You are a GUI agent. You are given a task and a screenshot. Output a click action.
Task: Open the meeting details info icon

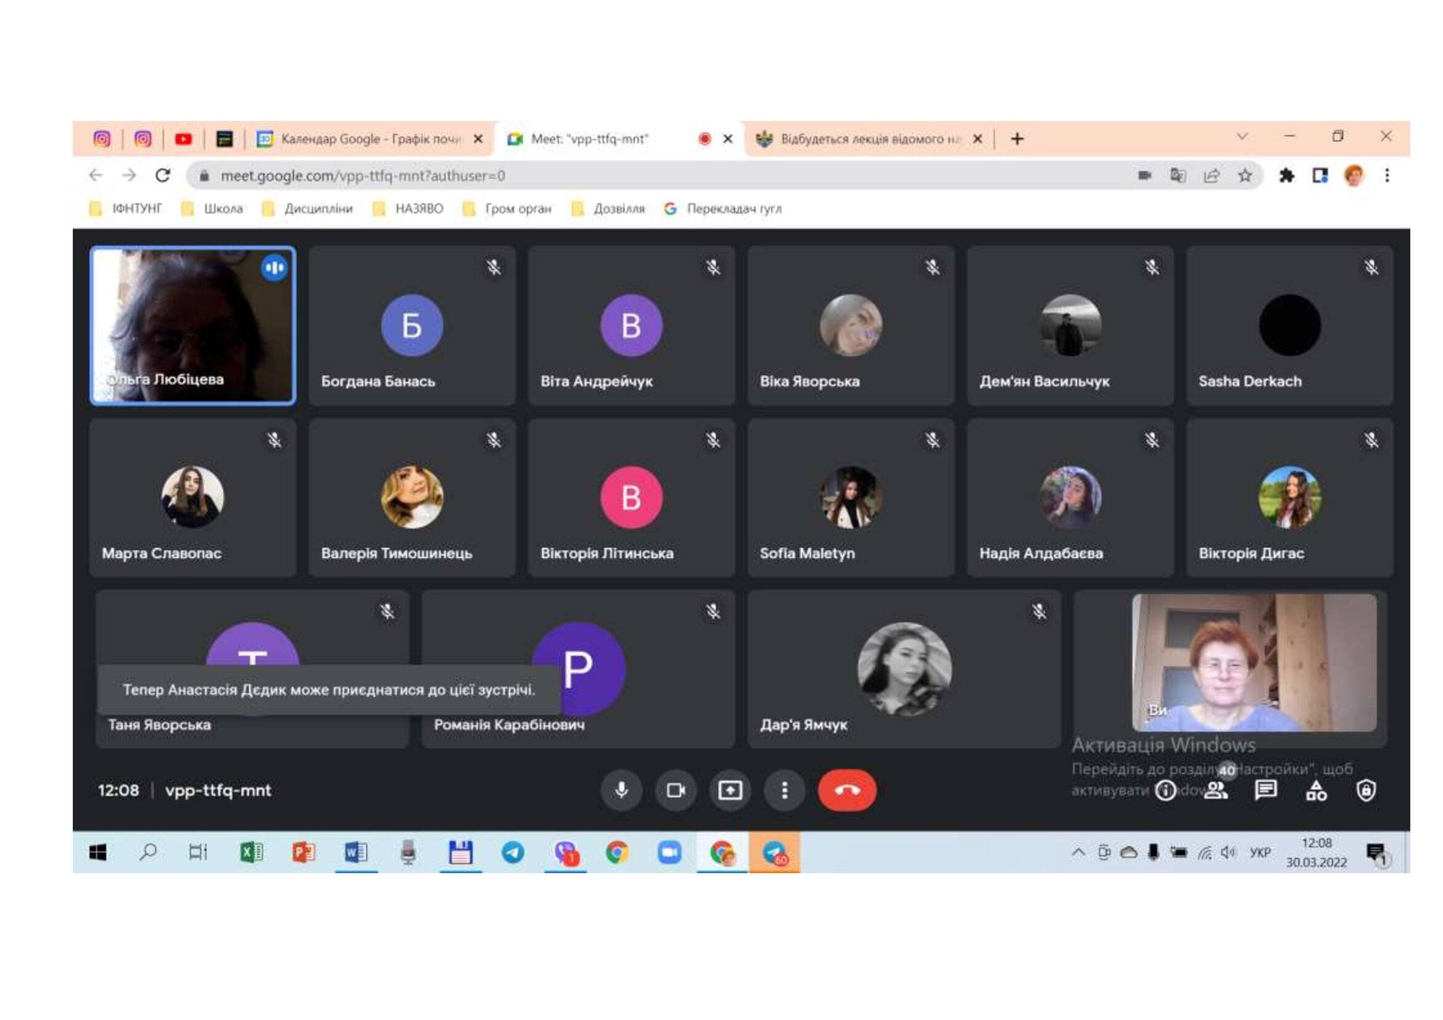point(1165,790)
